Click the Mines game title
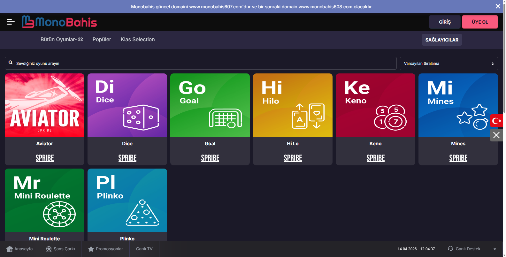This screenshot has height=257, width=506. [x=458, y=144]
